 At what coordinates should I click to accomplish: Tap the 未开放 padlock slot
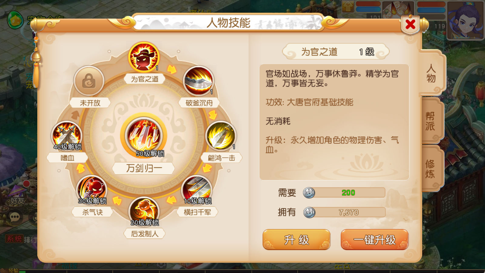click(x=89, y=81)
